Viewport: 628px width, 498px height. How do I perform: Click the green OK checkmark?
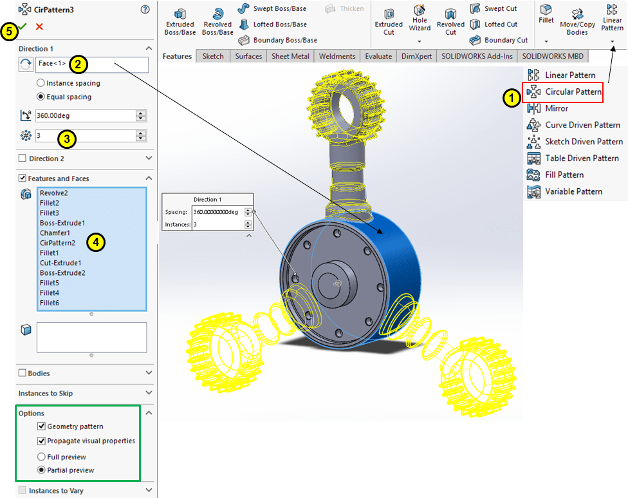pyautogui.click(x=23, y=27)
